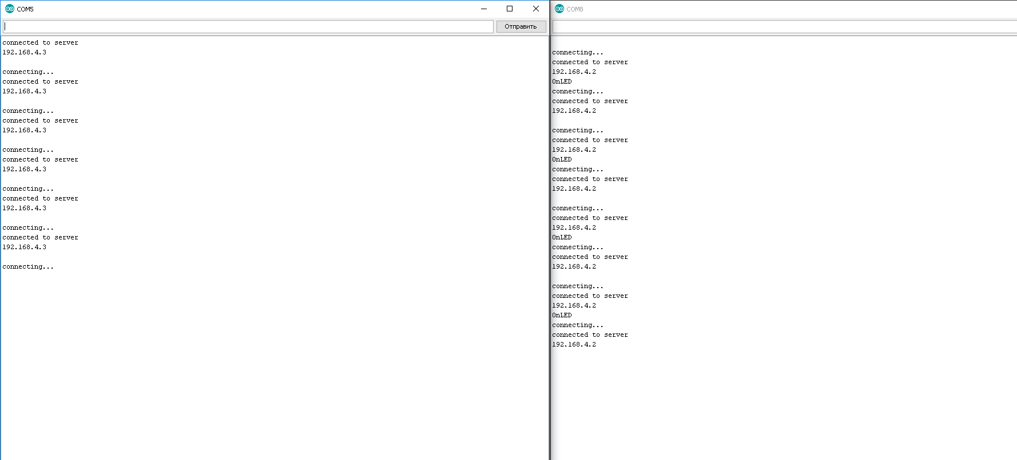The height and width of the screenshot is (460, 1017).
Task: Click the COM8 window title text
Action: [x=575, y=9]
